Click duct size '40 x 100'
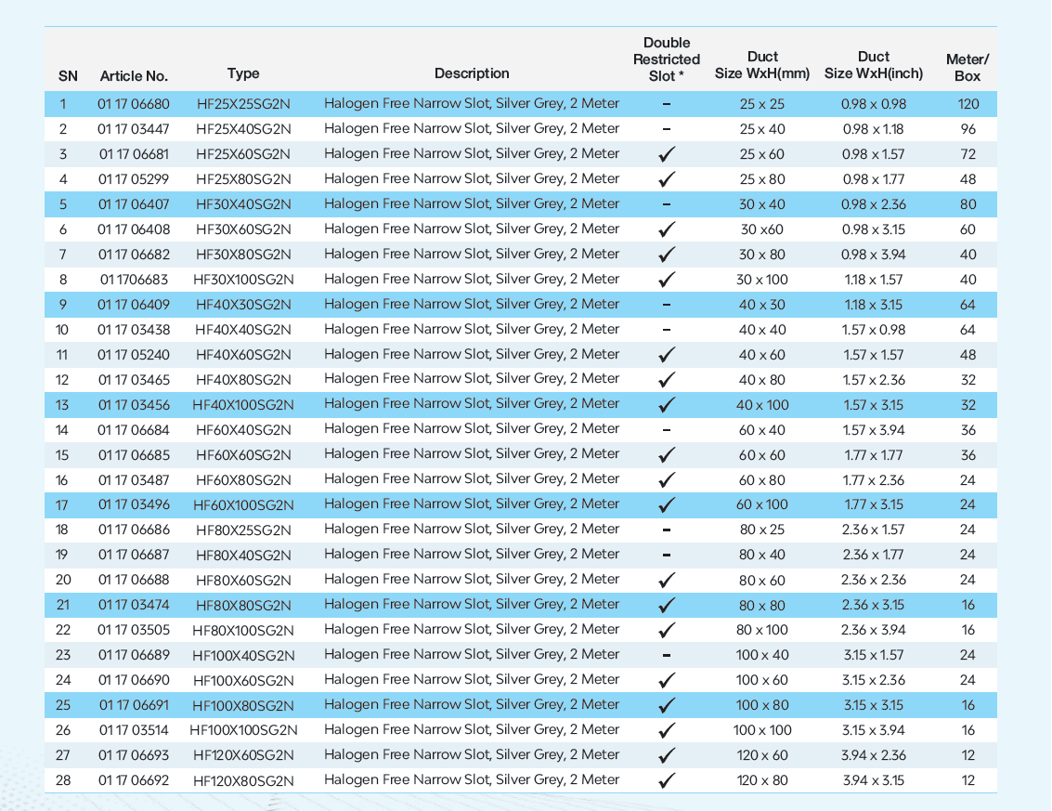Screen dimensions: 1052x811 762,405
